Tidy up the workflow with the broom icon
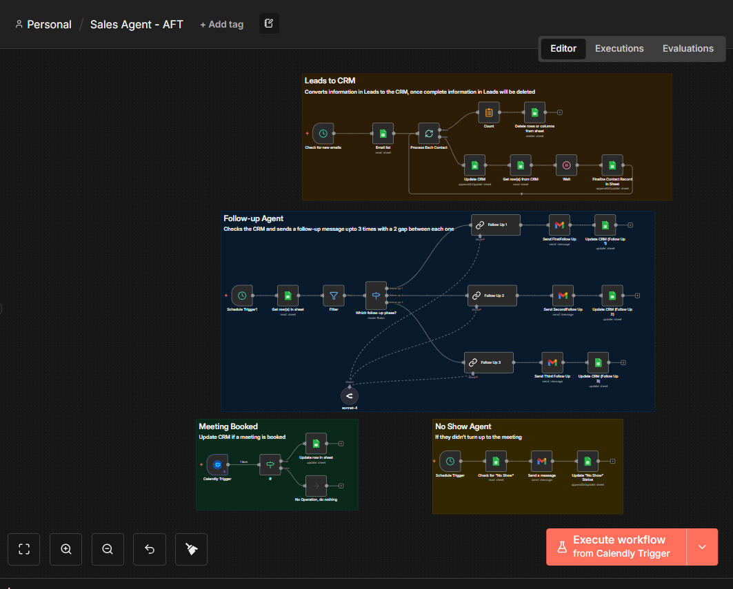The width and height of the screenshot is (733, 589). click(191, 549)
